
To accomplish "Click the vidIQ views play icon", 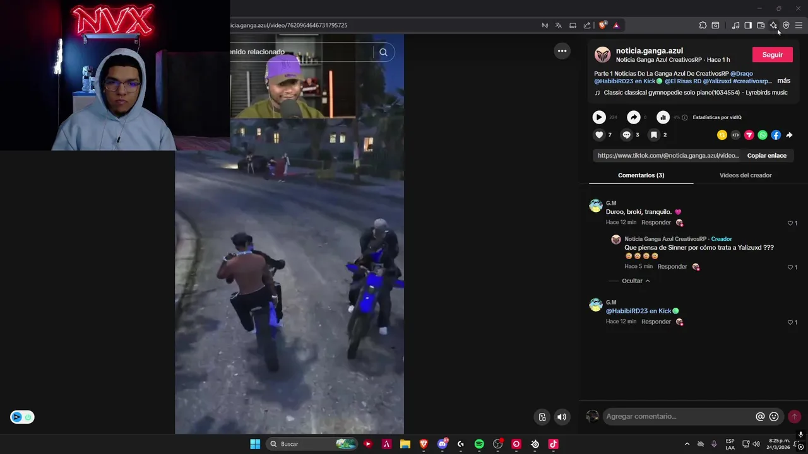I will pyautogui.click(x=599, y=117).
